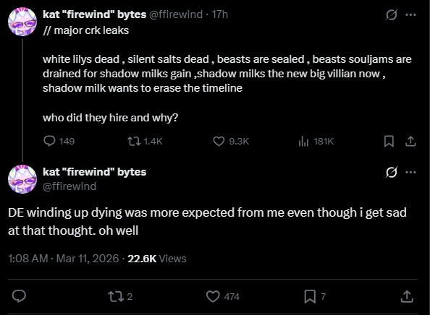Viewport: 430px width, 315px height.
Task: Repost the tweet with 1.4K reposts
Action: pos(145,141)
